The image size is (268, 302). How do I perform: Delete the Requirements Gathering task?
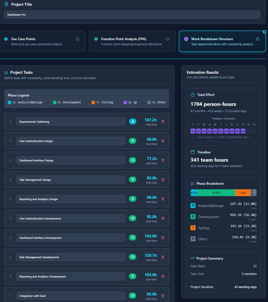point(163,122)
